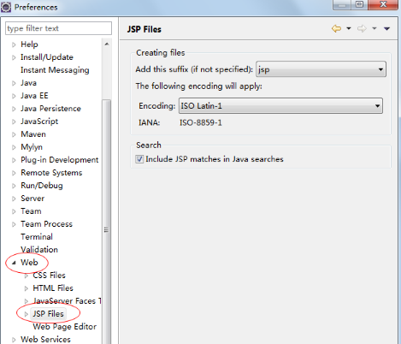Expand the Java EE node arrow
The height and width of the screenshot is (344, 401).
click(14, 96)
